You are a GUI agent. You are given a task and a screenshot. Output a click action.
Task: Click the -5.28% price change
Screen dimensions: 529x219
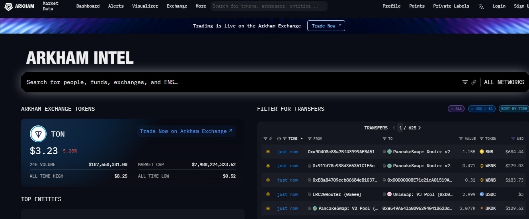tap(68, 151)
